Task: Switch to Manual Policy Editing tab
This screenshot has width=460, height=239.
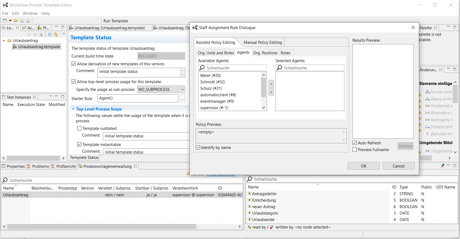Action: pyautogui.click(x=263, y=42)
